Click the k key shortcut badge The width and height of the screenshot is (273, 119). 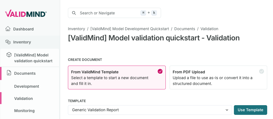154,13
